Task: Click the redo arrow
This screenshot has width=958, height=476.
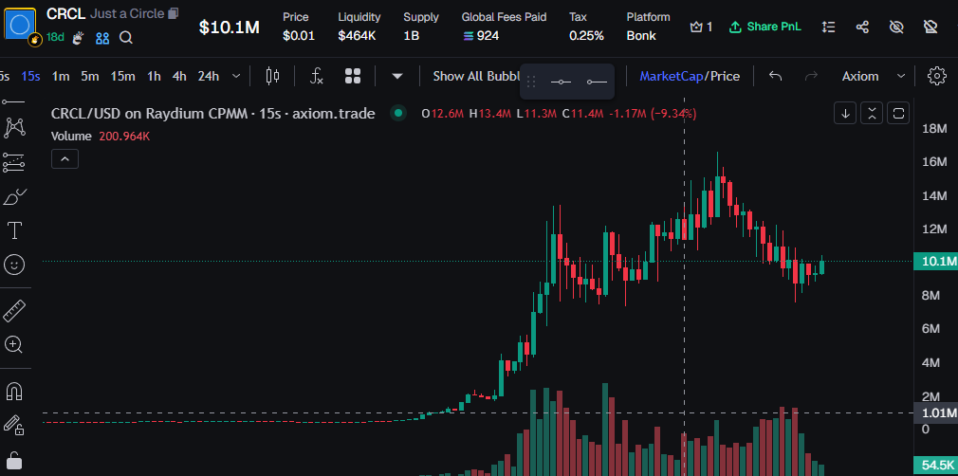Action: tap(811, 77)
